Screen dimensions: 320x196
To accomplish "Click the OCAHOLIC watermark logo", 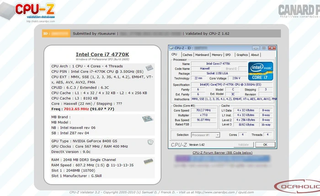I will click(x=296, y=186).
